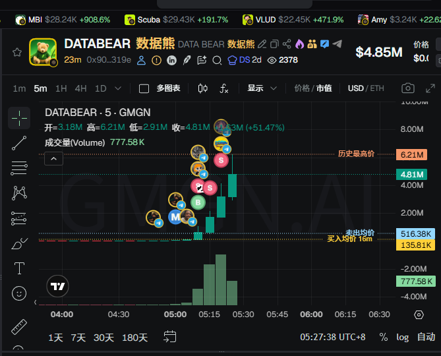Copy token name using the copy icon
The image size is (441, 356).
coord(274,44)
